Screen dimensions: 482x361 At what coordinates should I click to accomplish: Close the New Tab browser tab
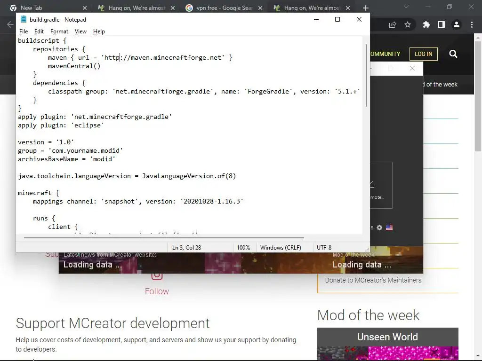coord(85,8)
